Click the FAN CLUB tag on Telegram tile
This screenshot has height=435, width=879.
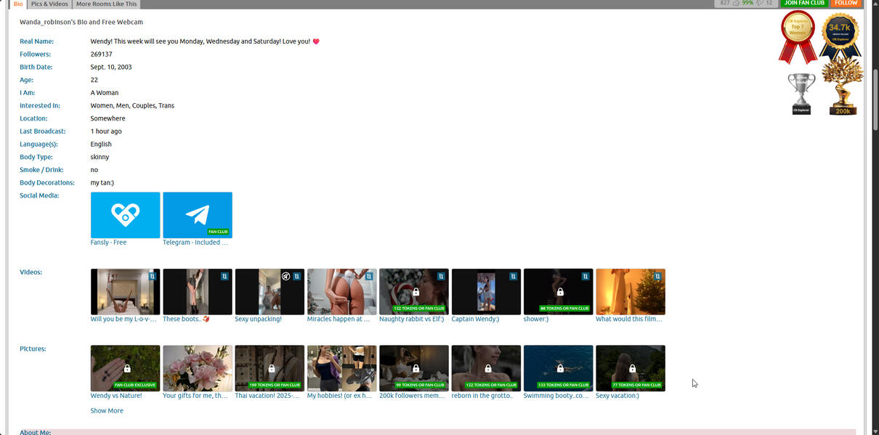pyautogui.click(x=218, y=232)
